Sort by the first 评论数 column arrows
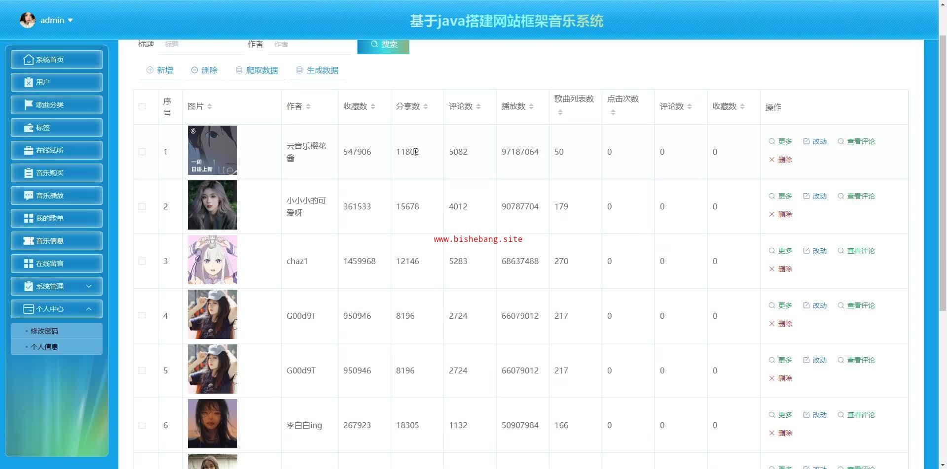The width and height of the screenshot is (947, 469). point(478,106)
